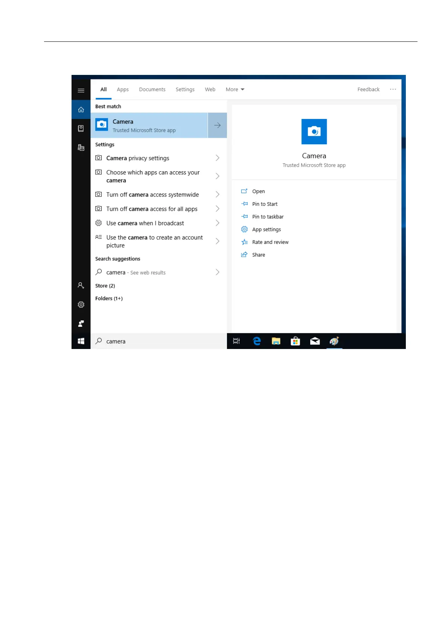
Task: Open Task View on the taskbar
Action: click(236, 341)
